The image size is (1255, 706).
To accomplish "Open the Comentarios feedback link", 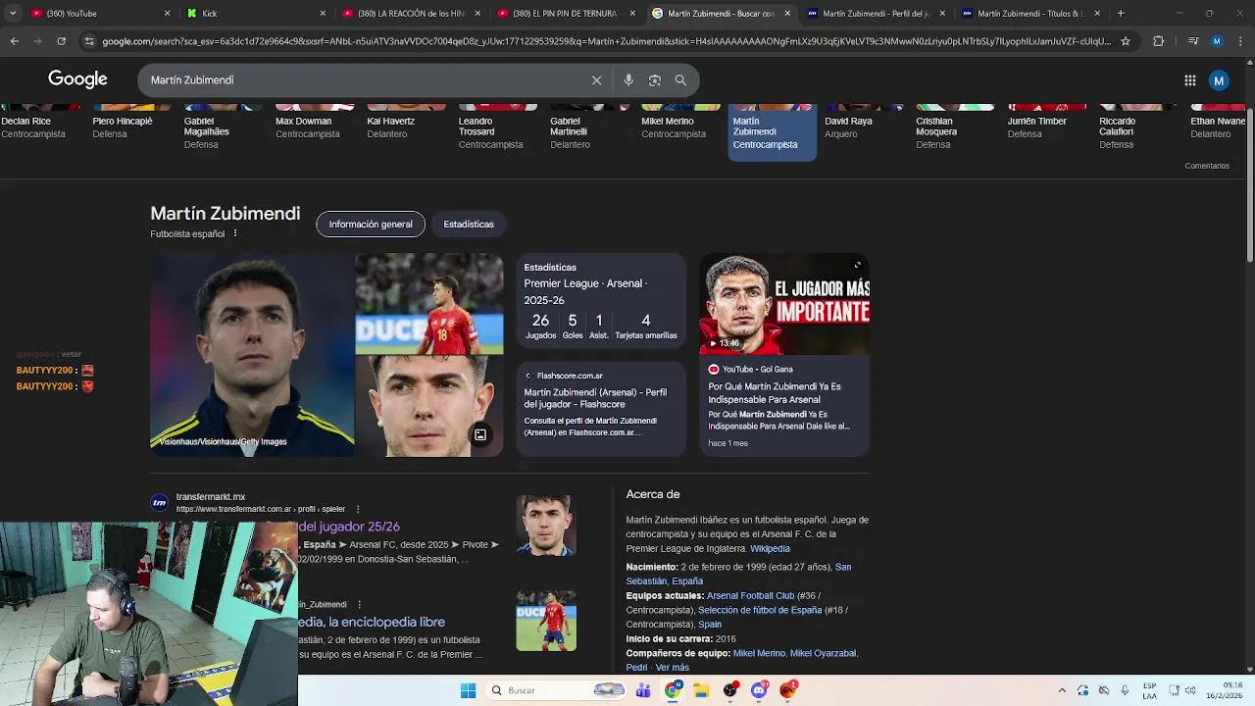I will click(x=1207, y=166).
